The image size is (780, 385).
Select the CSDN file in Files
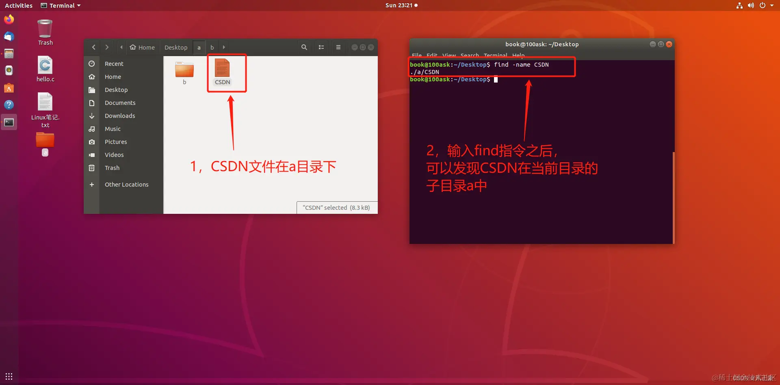[x=222, y=72]
